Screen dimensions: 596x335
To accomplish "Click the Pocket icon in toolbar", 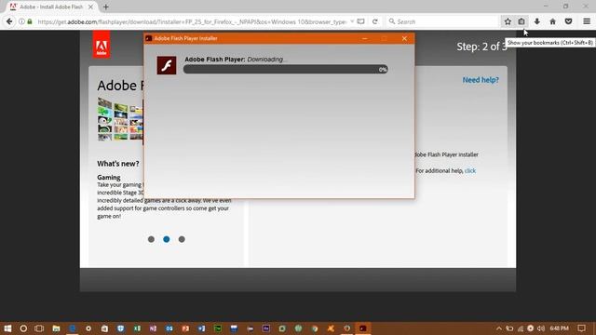I will 568,21.
